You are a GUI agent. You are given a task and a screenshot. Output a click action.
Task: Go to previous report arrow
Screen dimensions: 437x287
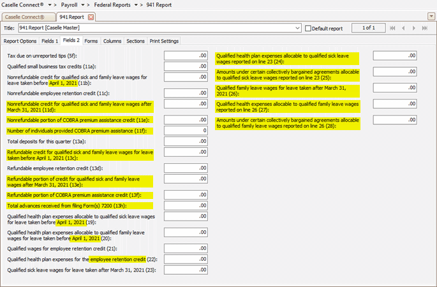pyautogui.click(x=403, y=28)
